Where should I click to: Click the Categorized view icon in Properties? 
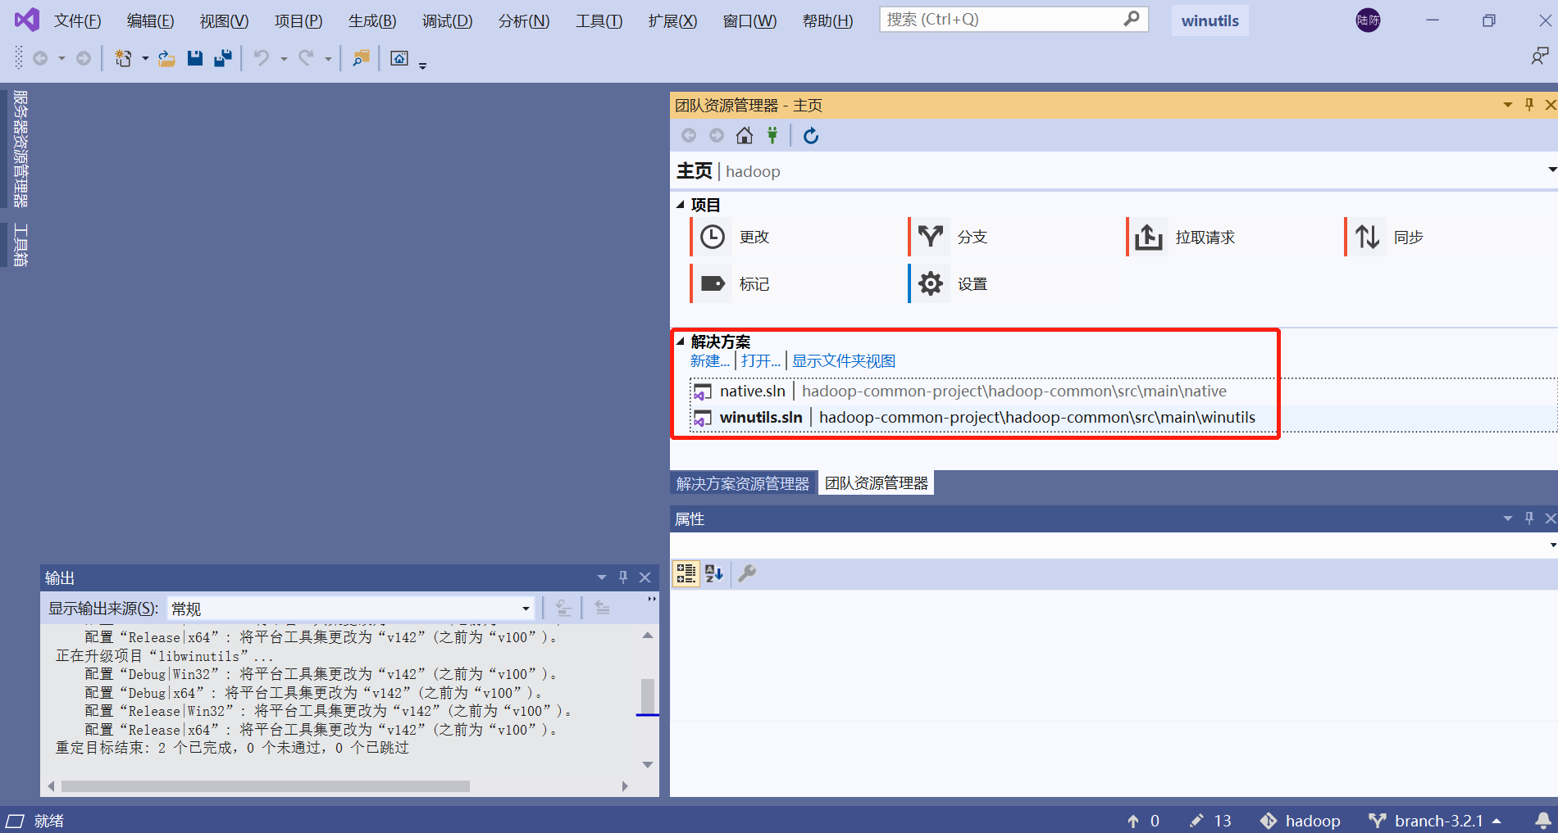[x=686, y=573]
